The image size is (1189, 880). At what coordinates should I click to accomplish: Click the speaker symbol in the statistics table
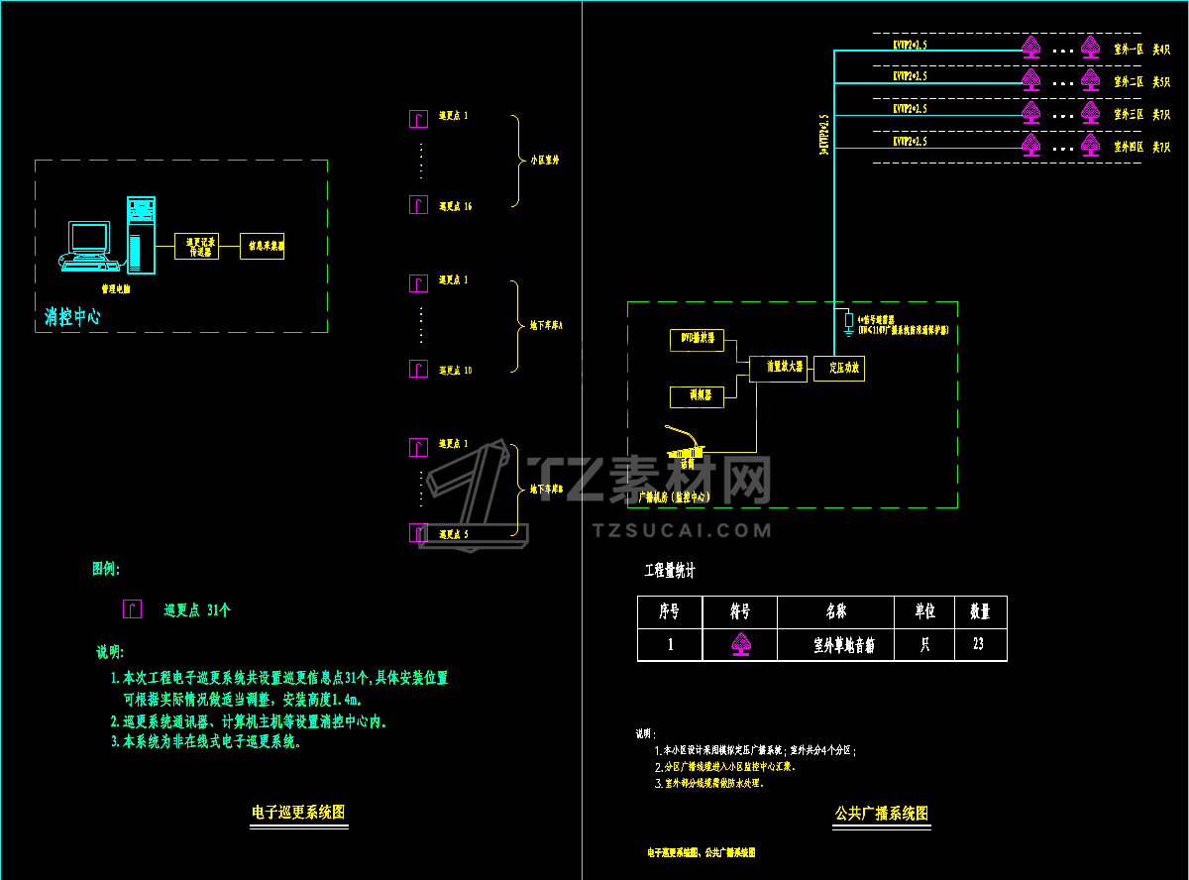coord(740,645)
